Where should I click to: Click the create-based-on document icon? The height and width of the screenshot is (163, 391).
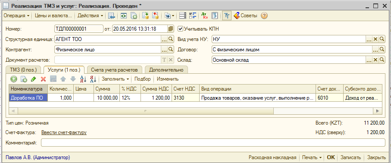pyautogui.click(x=134, y=16)
